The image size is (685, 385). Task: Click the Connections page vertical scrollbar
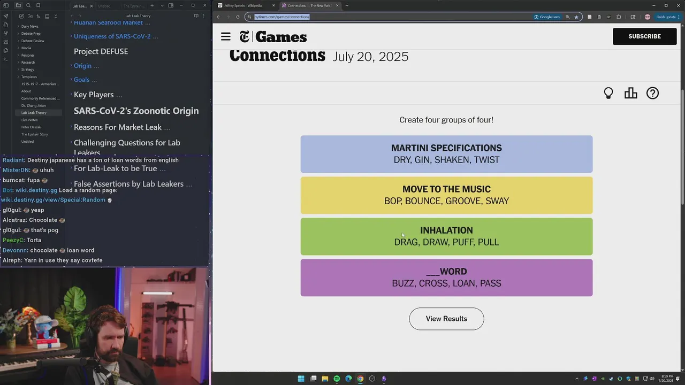[682, 147]
